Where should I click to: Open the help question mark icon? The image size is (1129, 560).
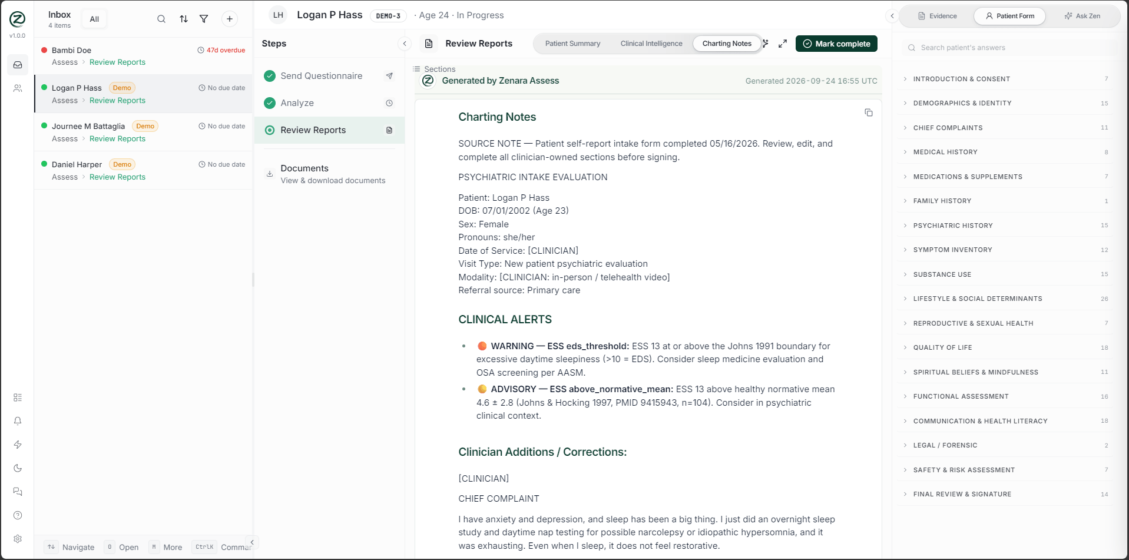coord(18,515)
